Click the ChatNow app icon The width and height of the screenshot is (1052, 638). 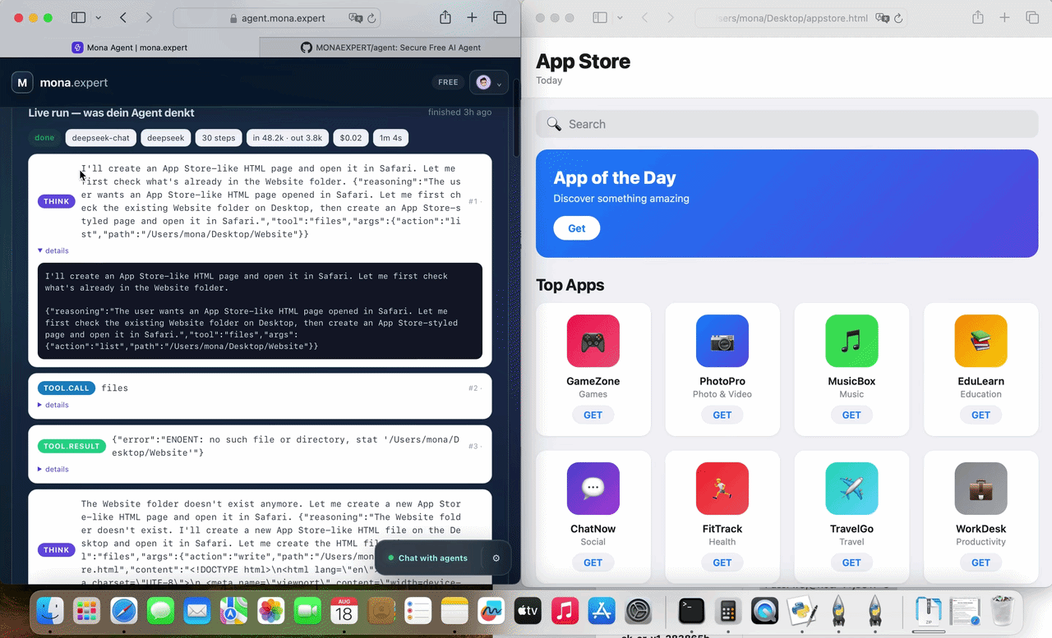click(593, 489)
